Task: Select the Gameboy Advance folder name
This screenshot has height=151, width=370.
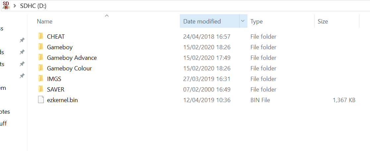Action: (72, 58)
